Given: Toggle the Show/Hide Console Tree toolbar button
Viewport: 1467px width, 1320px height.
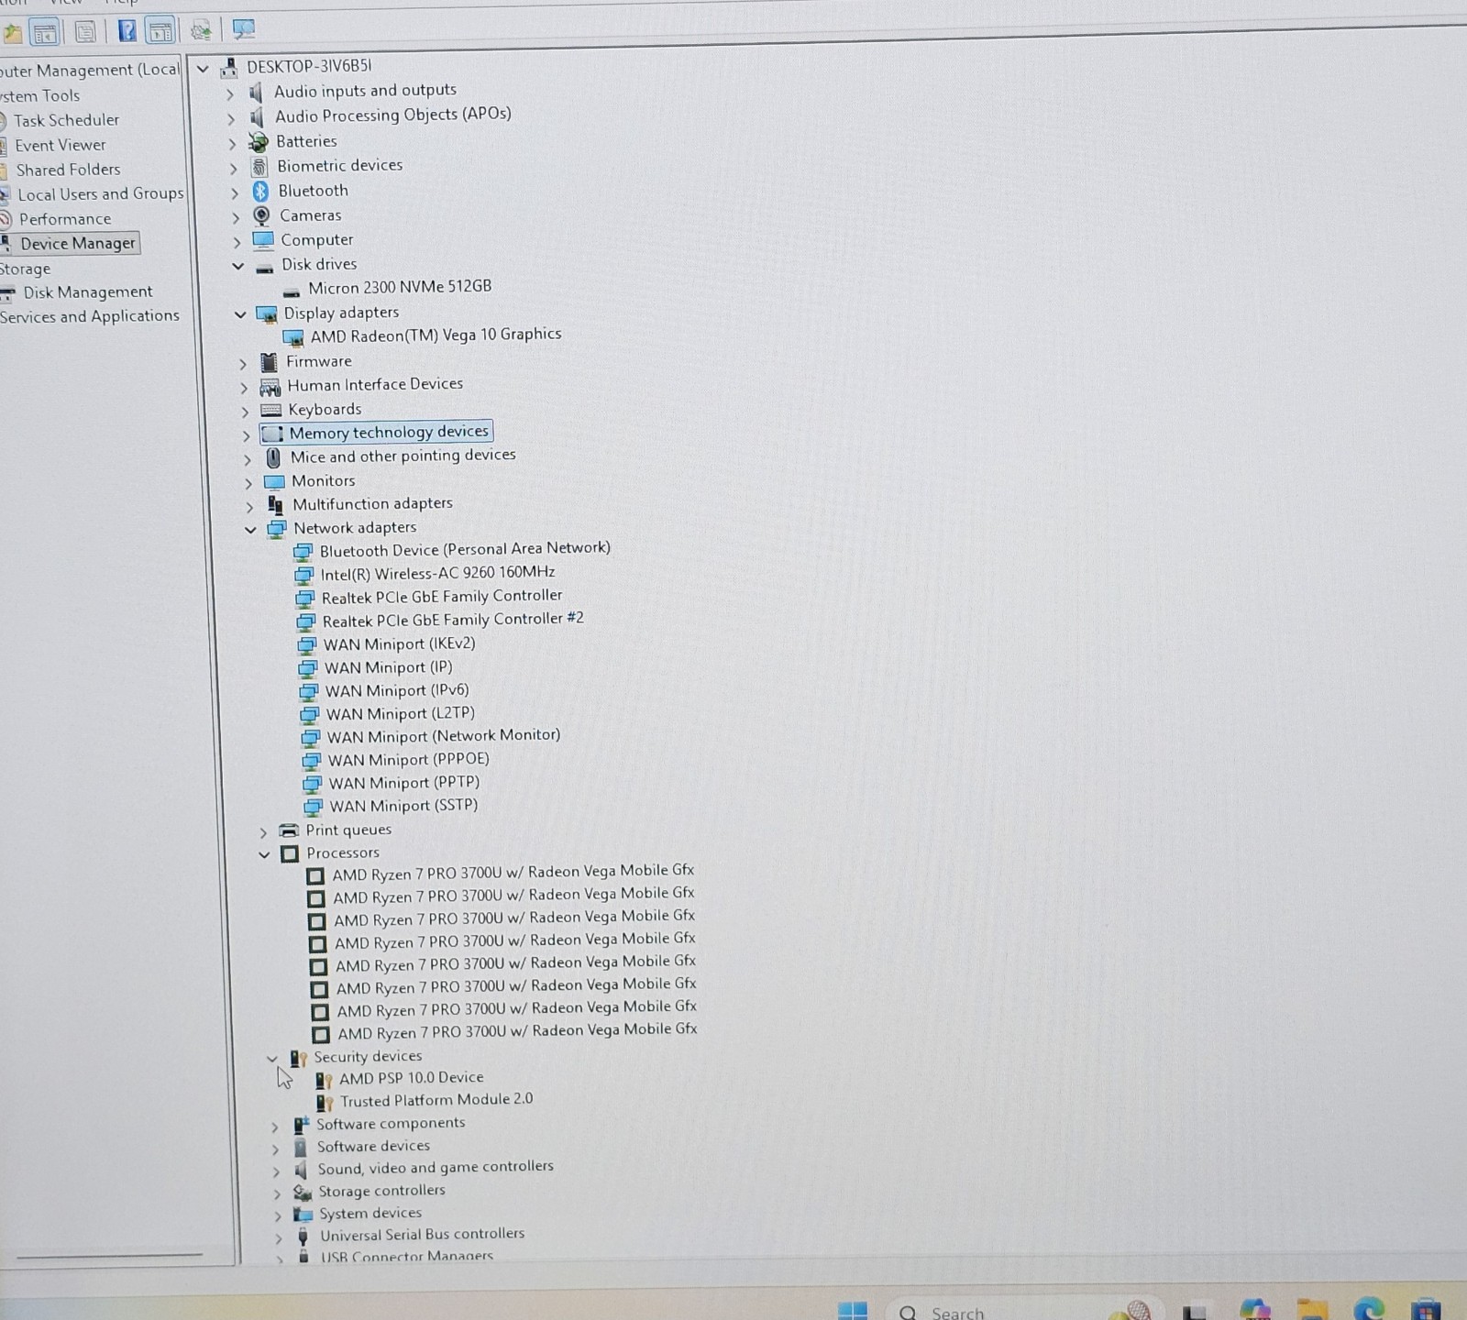Looking at the screenshot, I should pos(44,34).
